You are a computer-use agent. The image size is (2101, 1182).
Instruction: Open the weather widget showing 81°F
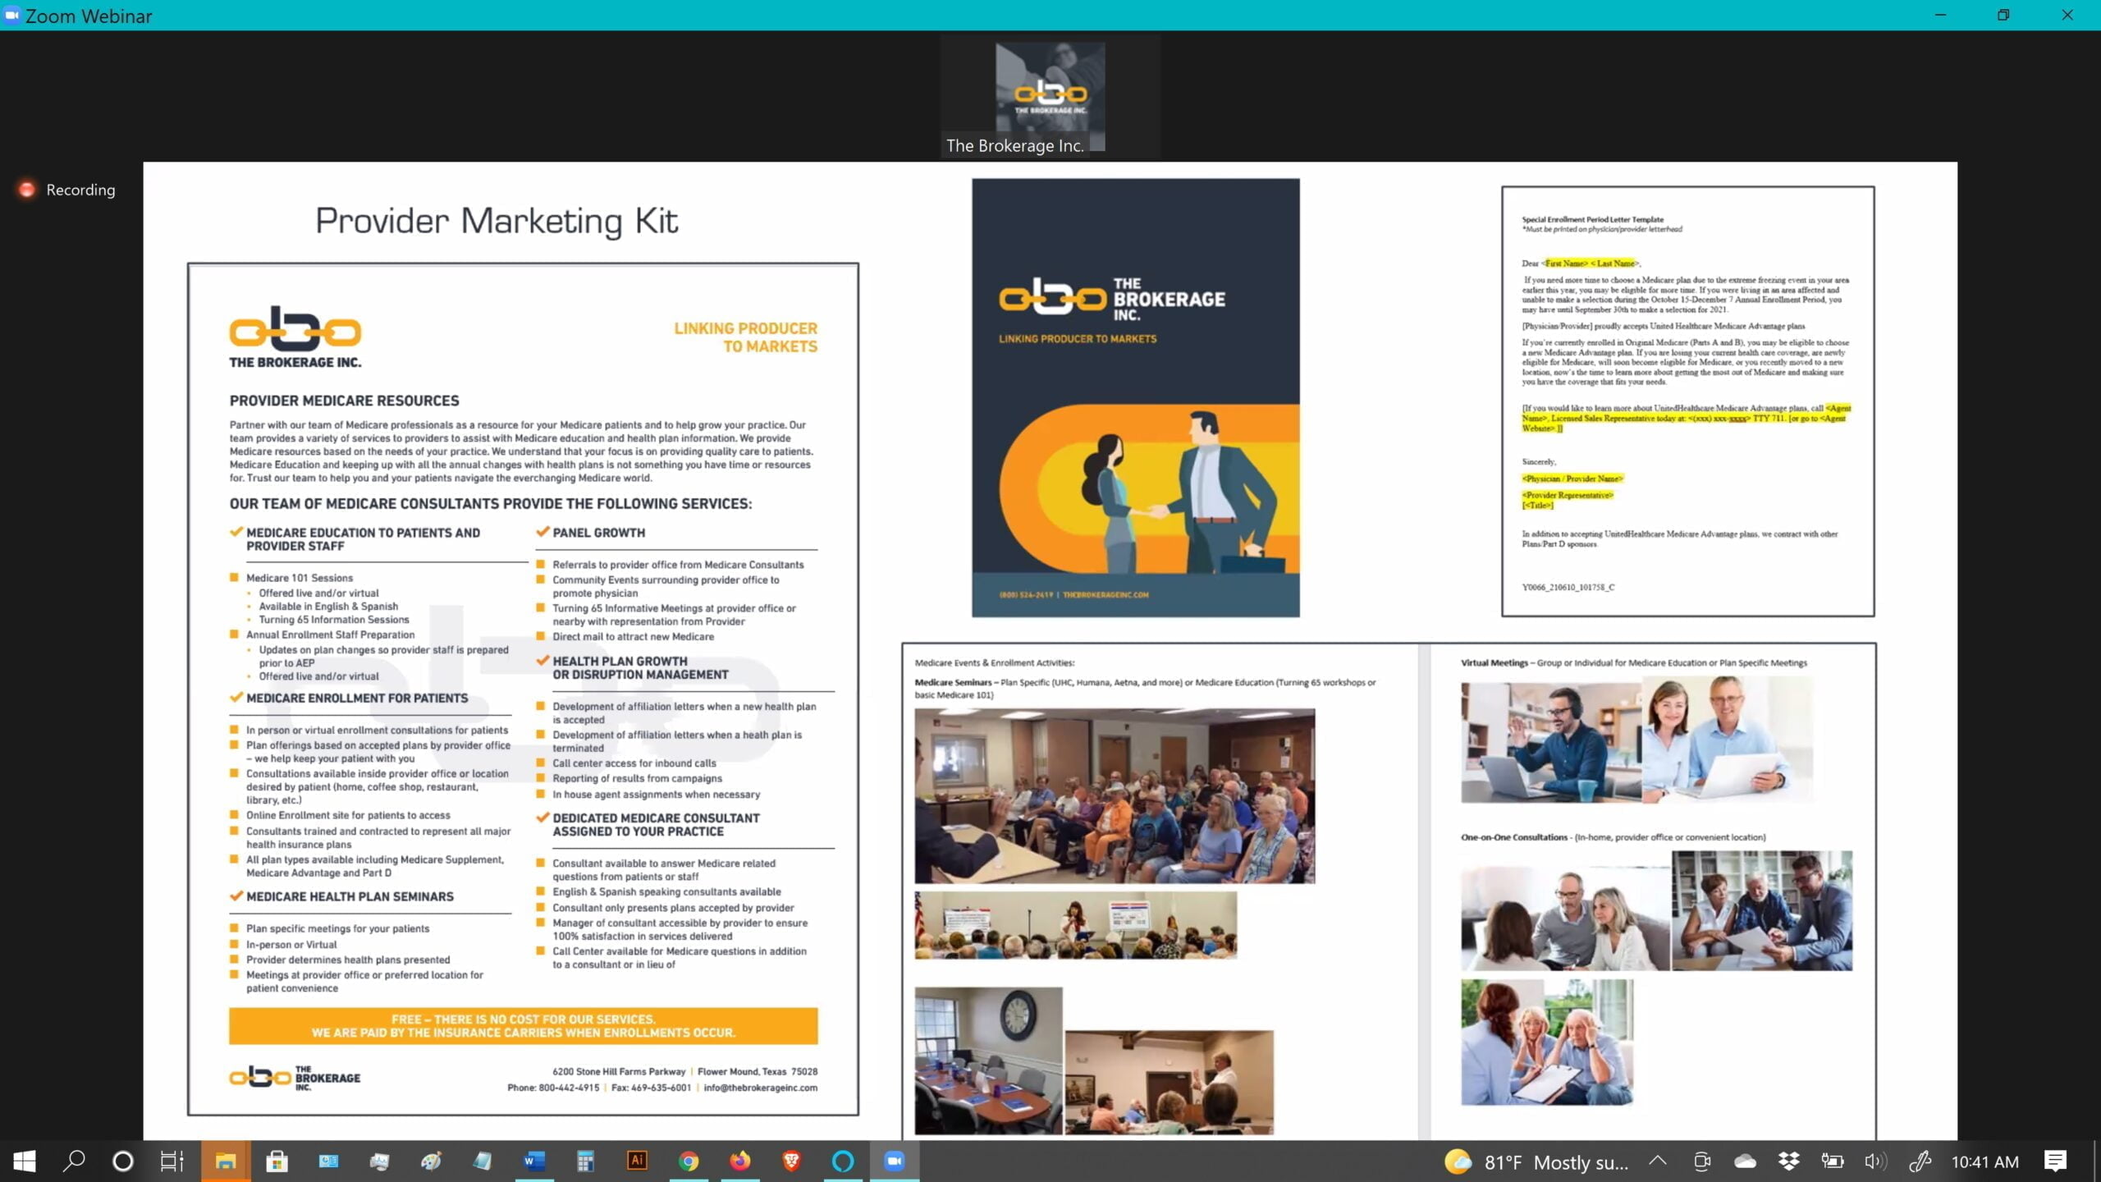coord(1536,1161)
